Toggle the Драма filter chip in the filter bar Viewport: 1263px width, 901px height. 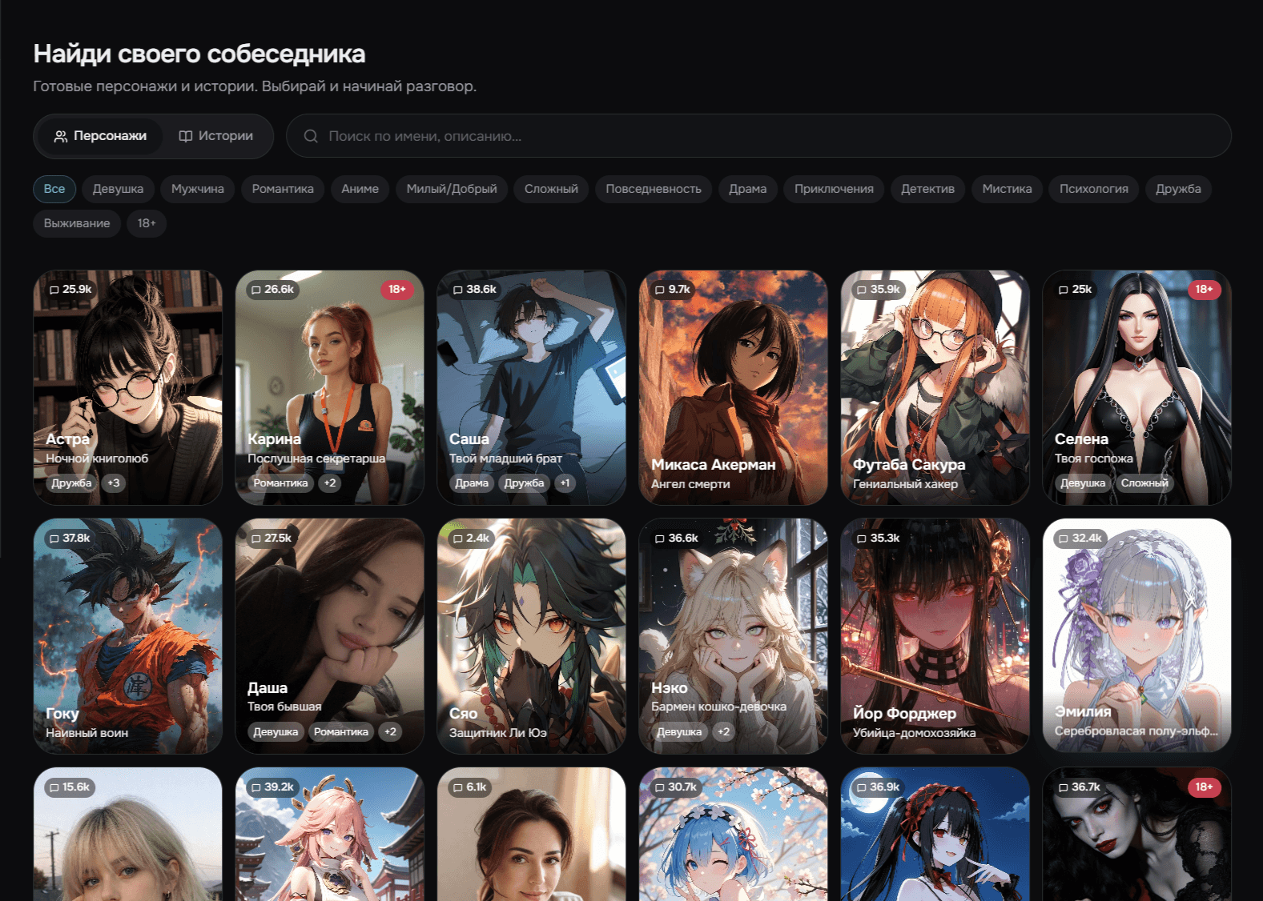click(x=748, y=189)
